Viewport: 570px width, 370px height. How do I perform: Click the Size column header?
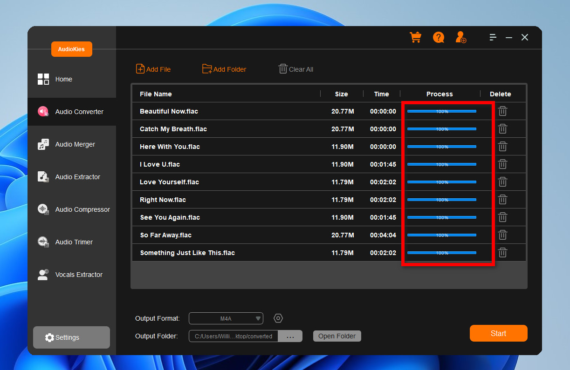(x=342, y=94)
